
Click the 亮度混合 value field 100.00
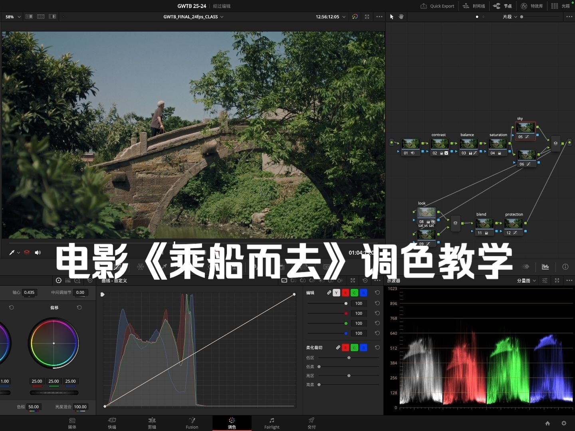[x=80, y=407]
